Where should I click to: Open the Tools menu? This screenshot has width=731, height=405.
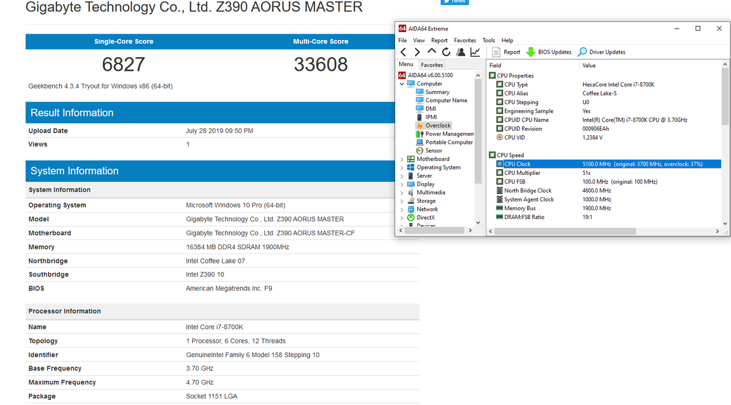(x=488, y=41)
